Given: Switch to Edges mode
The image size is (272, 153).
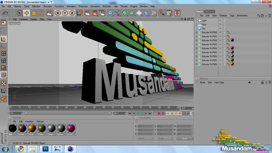Looking at the screenshot, I should tap(3, 61).
